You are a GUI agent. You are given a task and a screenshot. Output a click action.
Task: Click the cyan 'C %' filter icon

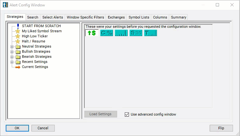(x=107, y=33)
